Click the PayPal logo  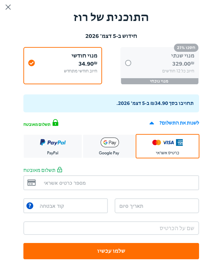[x=53, y=142]
